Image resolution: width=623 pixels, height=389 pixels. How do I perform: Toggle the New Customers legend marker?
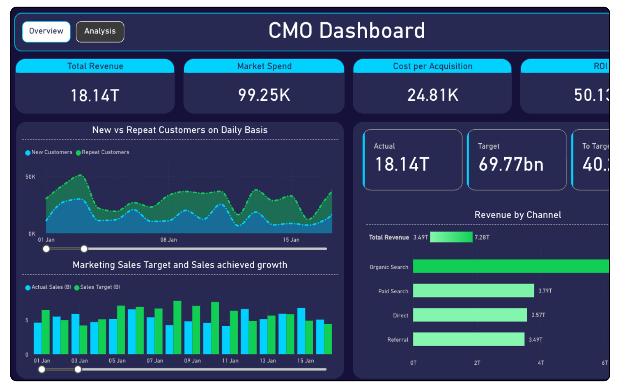28,153
